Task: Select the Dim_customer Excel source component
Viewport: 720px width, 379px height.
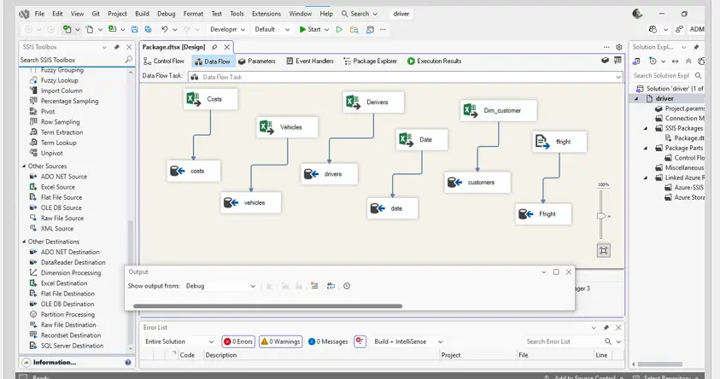Action: (498, 111)
